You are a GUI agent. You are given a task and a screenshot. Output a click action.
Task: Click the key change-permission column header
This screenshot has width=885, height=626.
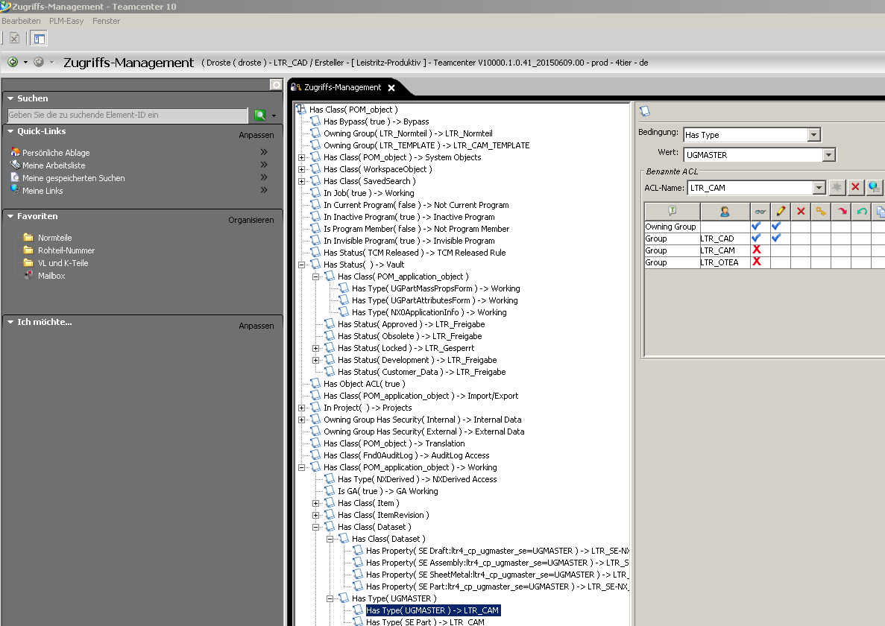821,212
